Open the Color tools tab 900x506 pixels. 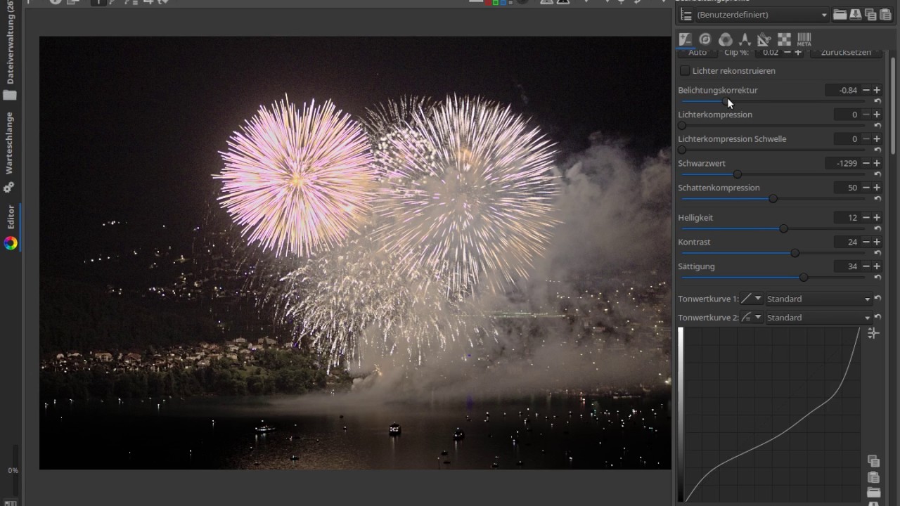725,39
